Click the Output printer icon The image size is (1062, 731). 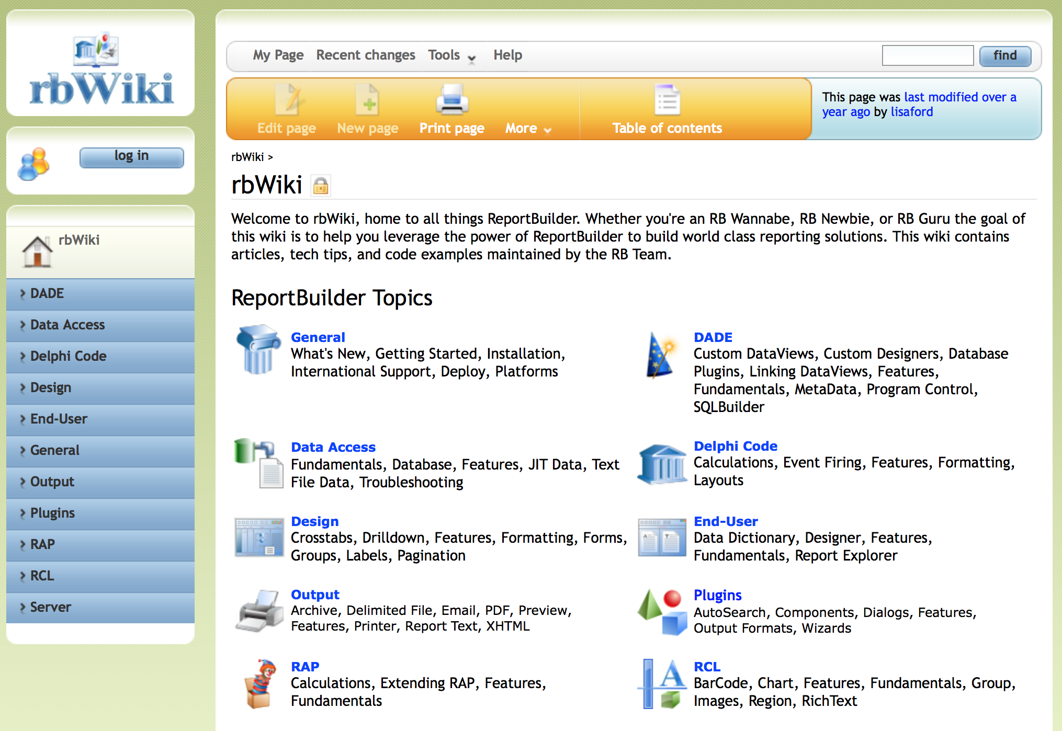[x=258, y=610]
